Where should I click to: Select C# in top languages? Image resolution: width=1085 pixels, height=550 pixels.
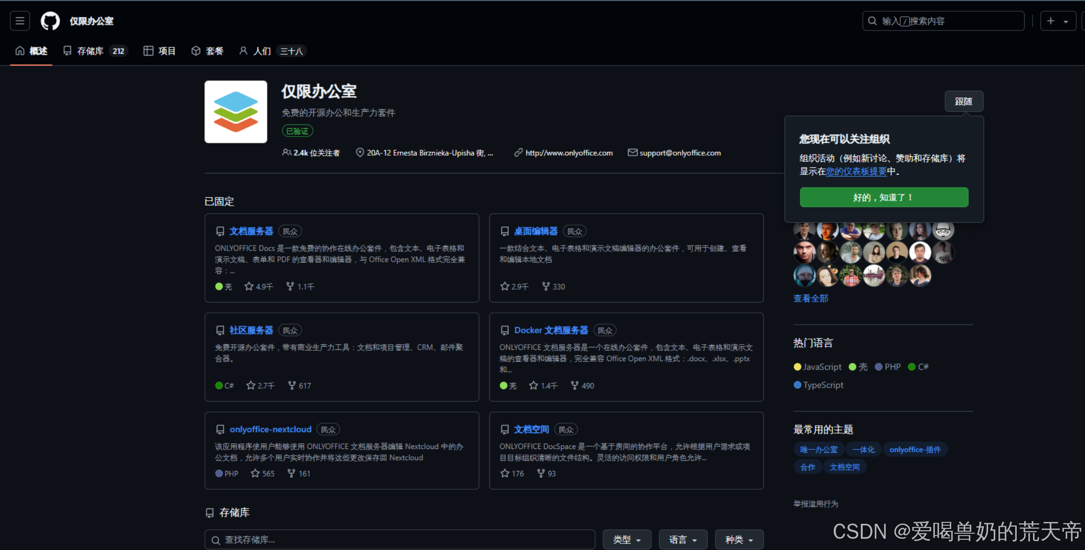pyautogui.click(x=918, y=367)
